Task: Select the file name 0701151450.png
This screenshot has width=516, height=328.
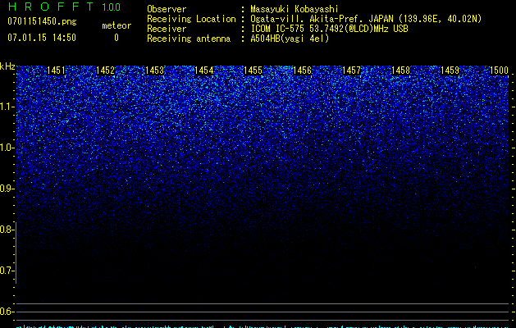Action: tap(42, 21)
